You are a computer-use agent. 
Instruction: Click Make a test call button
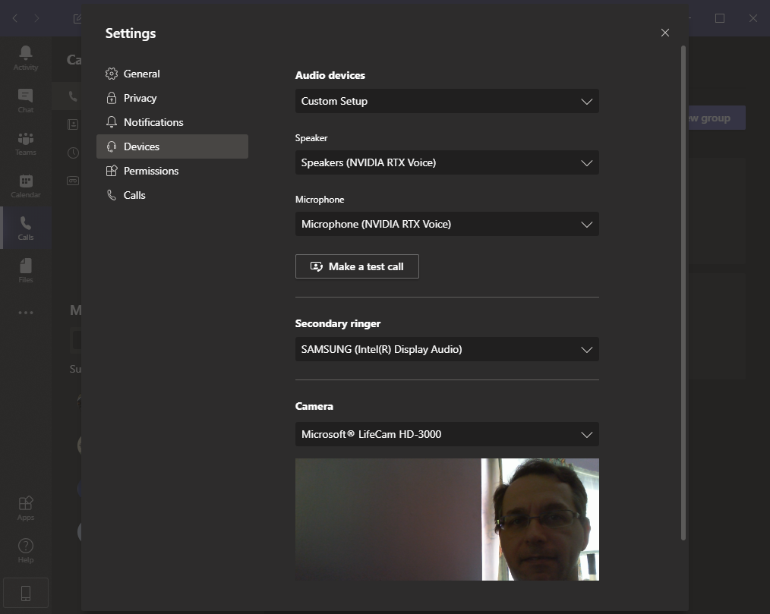[357, 266]
